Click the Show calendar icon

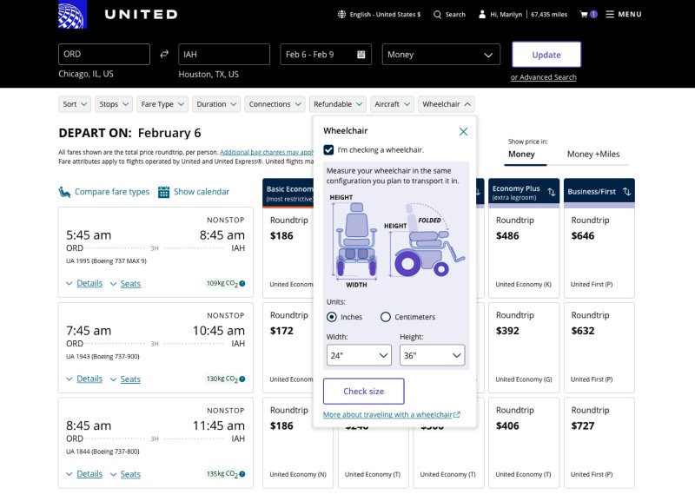click(x=163, y=192)
